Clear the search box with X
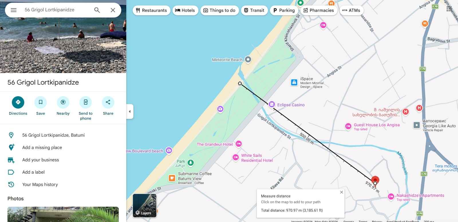 click(x=113, y=10)
